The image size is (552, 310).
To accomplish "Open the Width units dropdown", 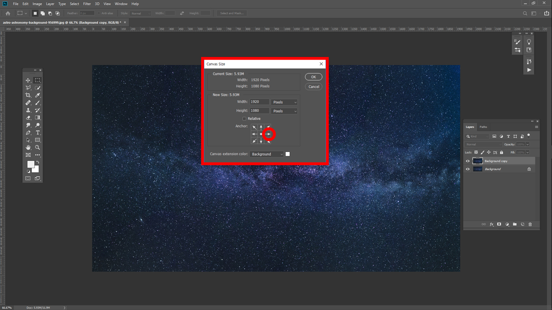I will (284, 102).
